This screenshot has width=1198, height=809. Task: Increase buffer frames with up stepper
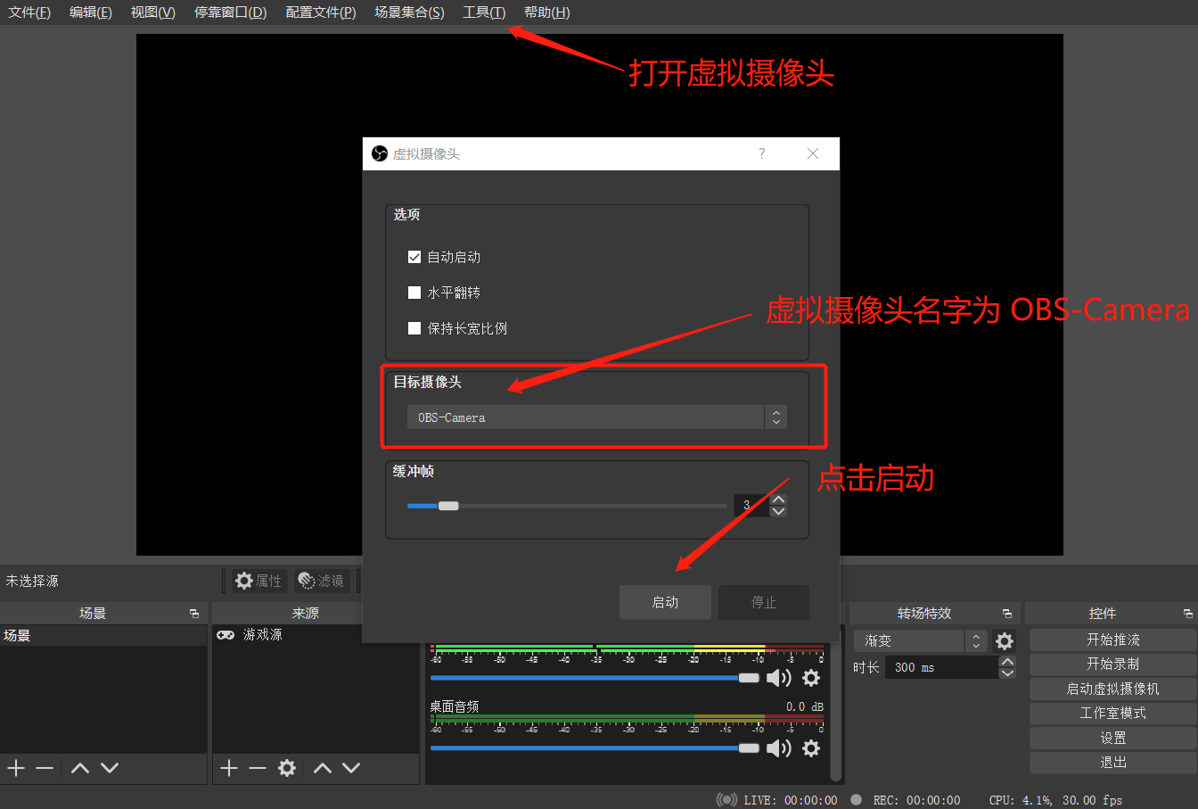[778, 499]
